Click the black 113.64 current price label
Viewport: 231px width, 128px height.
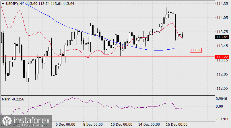click(222, 37)
